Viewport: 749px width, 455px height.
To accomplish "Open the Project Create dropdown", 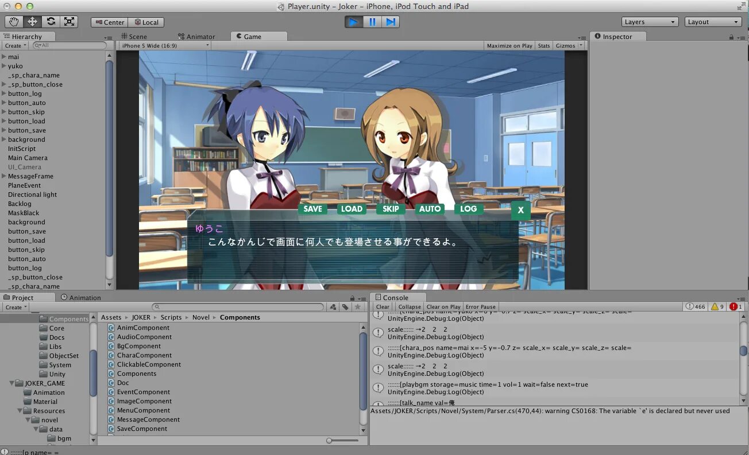I will 15,307.
